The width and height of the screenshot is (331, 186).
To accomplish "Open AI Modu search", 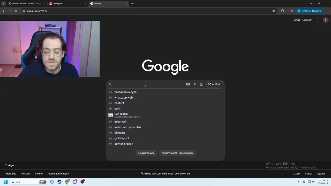I will click(215, 84).
